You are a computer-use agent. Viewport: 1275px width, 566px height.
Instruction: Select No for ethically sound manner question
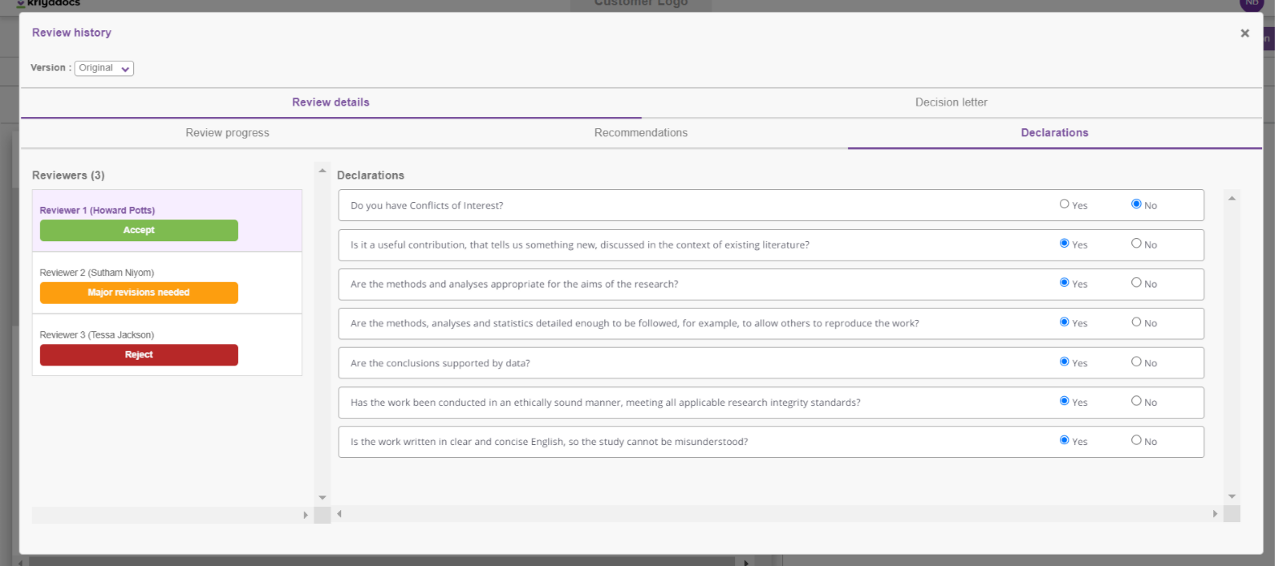pyautogui.click(x=1136, y=400)
